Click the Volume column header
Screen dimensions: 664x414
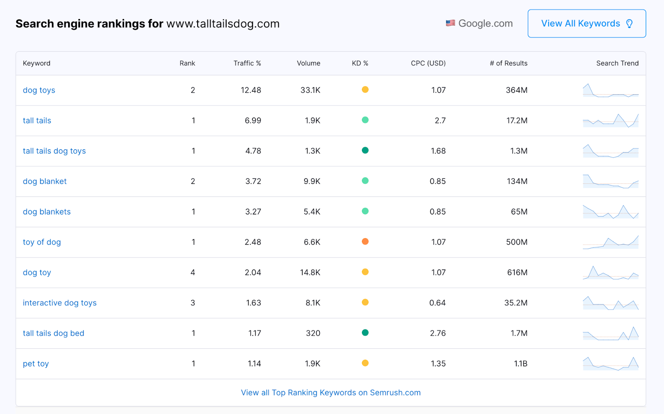(308, 63)
